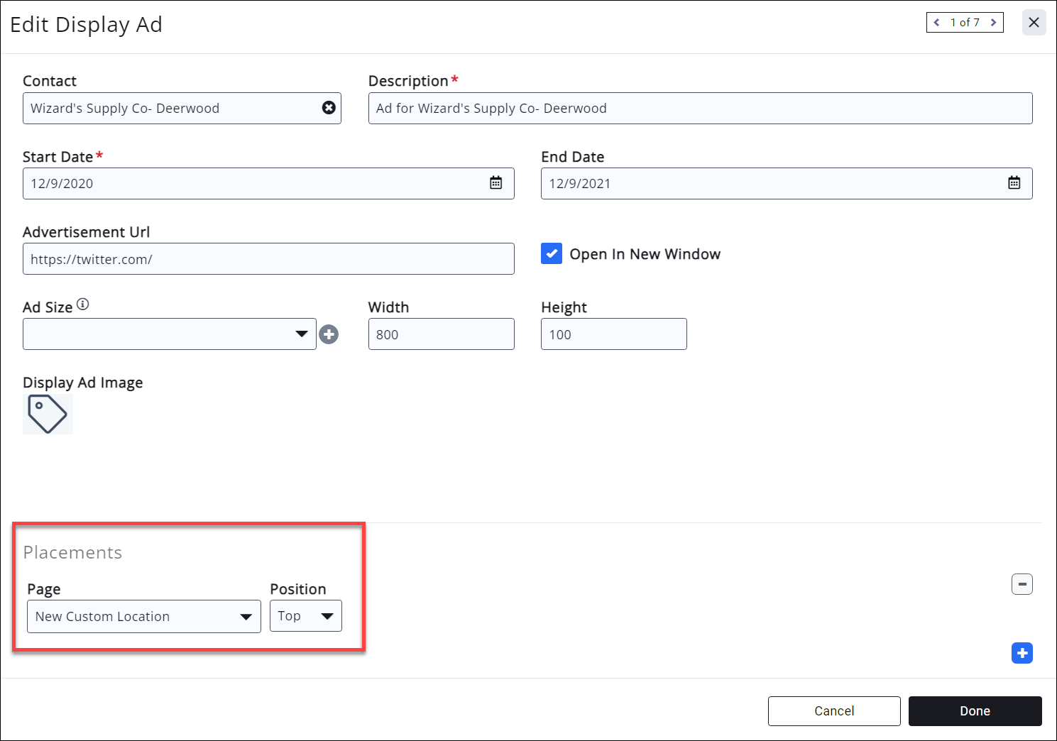Remove the placement with the minus button
Viewport: 1057px width, 741px height.
[x=1022, y=584]
